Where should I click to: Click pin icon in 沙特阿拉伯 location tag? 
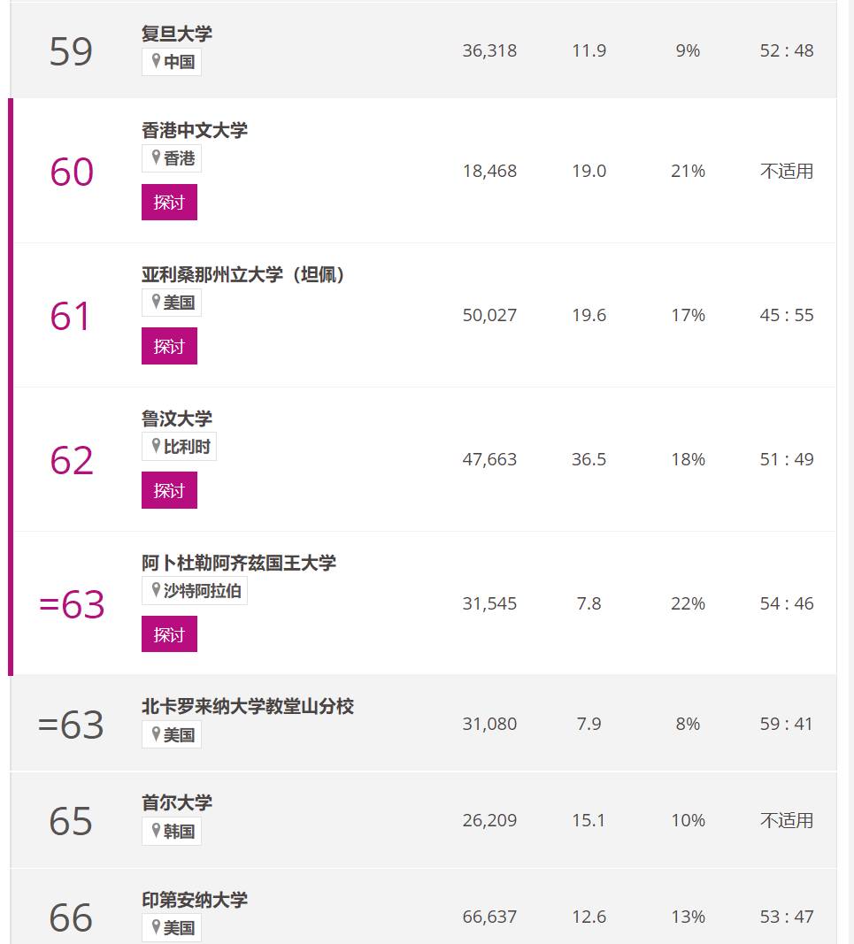pos(156,590)
